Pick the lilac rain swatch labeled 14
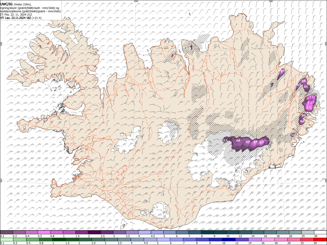The height and width of the screenshot is (245, 327). click(254, 240)
